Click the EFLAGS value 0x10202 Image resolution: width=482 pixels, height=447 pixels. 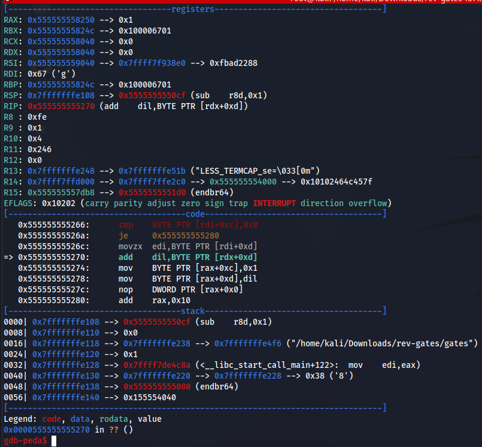tap(59, 203)
